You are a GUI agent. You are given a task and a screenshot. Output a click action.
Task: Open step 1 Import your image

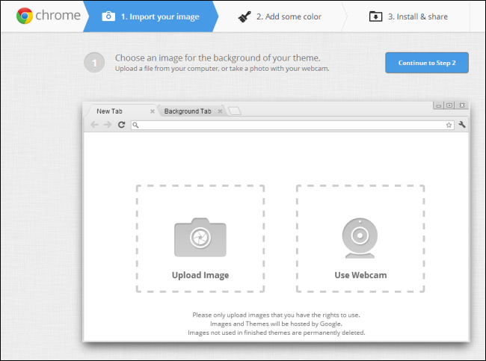[150, 16]
